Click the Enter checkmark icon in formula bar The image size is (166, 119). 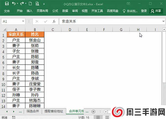tap(46, 21)
